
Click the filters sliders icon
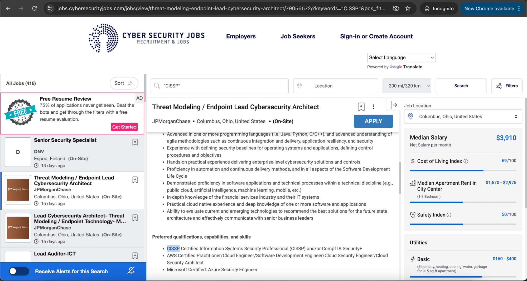[x=499, y=86]
